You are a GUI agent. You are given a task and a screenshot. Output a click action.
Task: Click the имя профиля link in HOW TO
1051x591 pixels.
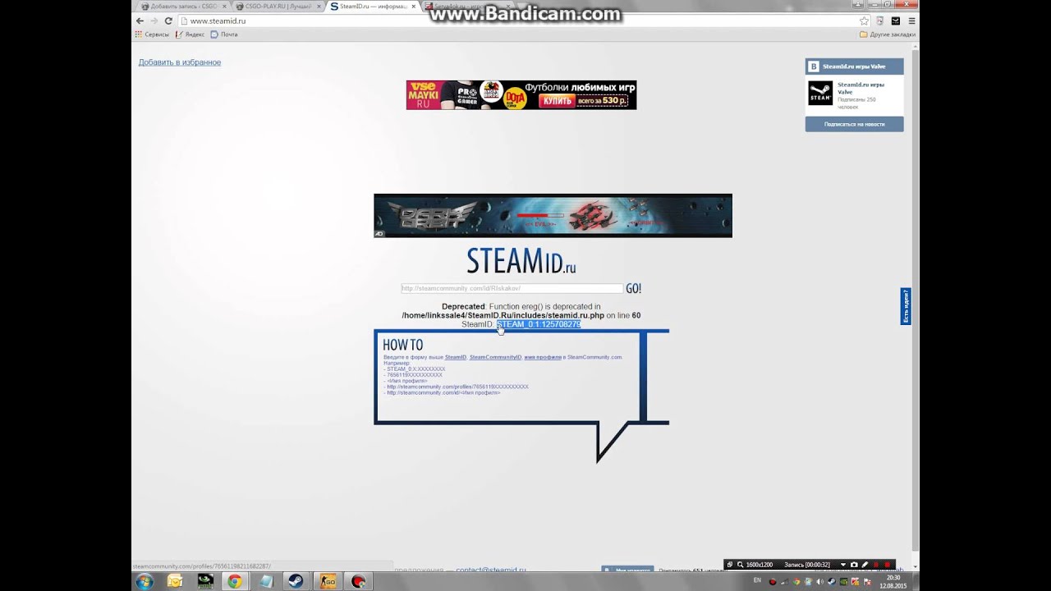543,357
